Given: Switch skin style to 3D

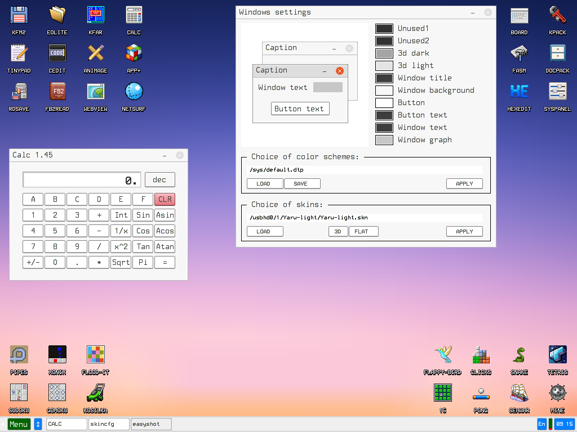Looking at the screenshot, I should [338, 231].
